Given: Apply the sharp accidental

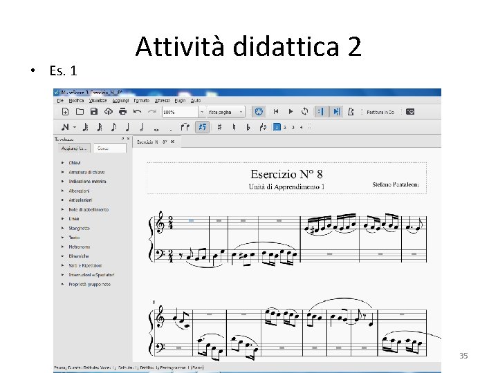Looking at the screenshot, I should (219, 128).
